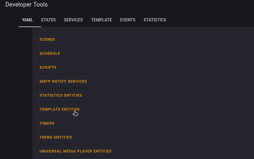Viewport: 254px width, 159px height.
Task: Open the EVENTS tab
Action: point(128,20)
